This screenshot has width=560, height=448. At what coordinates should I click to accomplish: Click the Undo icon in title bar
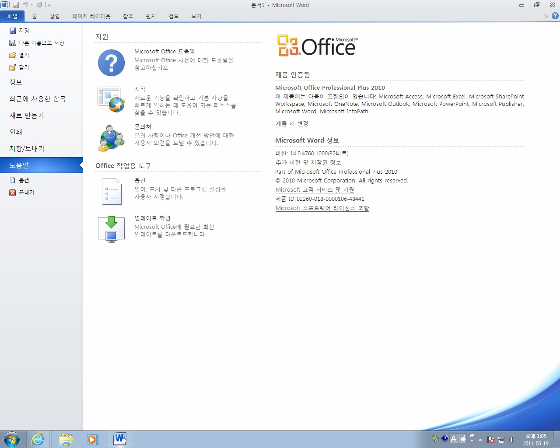pyautogui.click(x=25, y=5)
